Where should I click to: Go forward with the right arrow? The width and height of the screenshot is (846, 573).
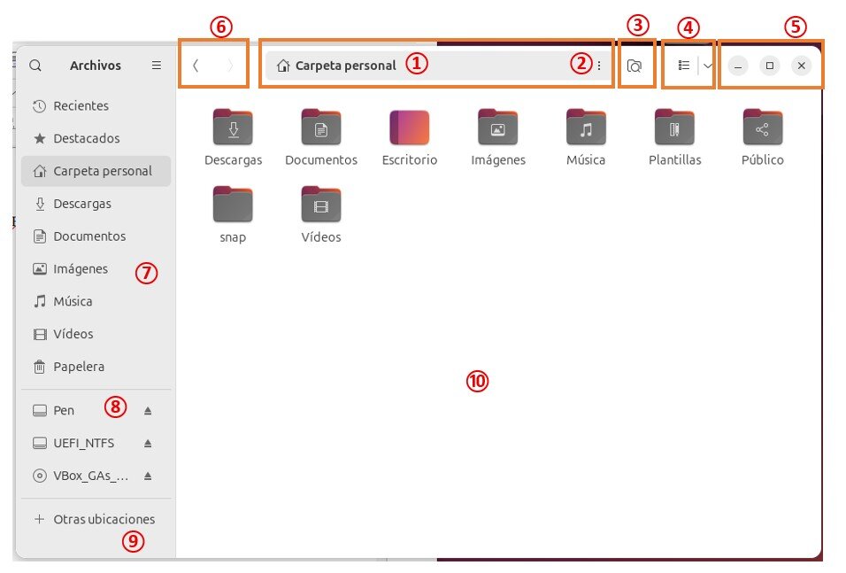tap(230, 66)
